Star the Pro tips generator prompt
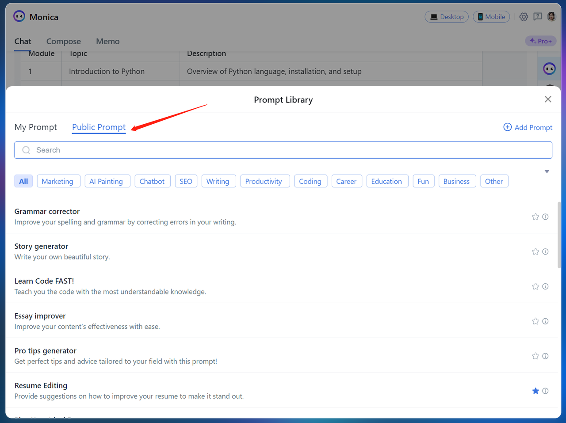Viewport: 566px width, 423px height. tap(535, 356)
